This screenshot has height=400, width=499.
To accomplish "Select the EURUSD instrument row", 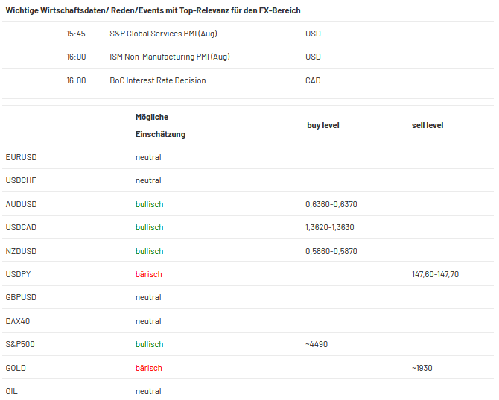I will coord(248,157).
